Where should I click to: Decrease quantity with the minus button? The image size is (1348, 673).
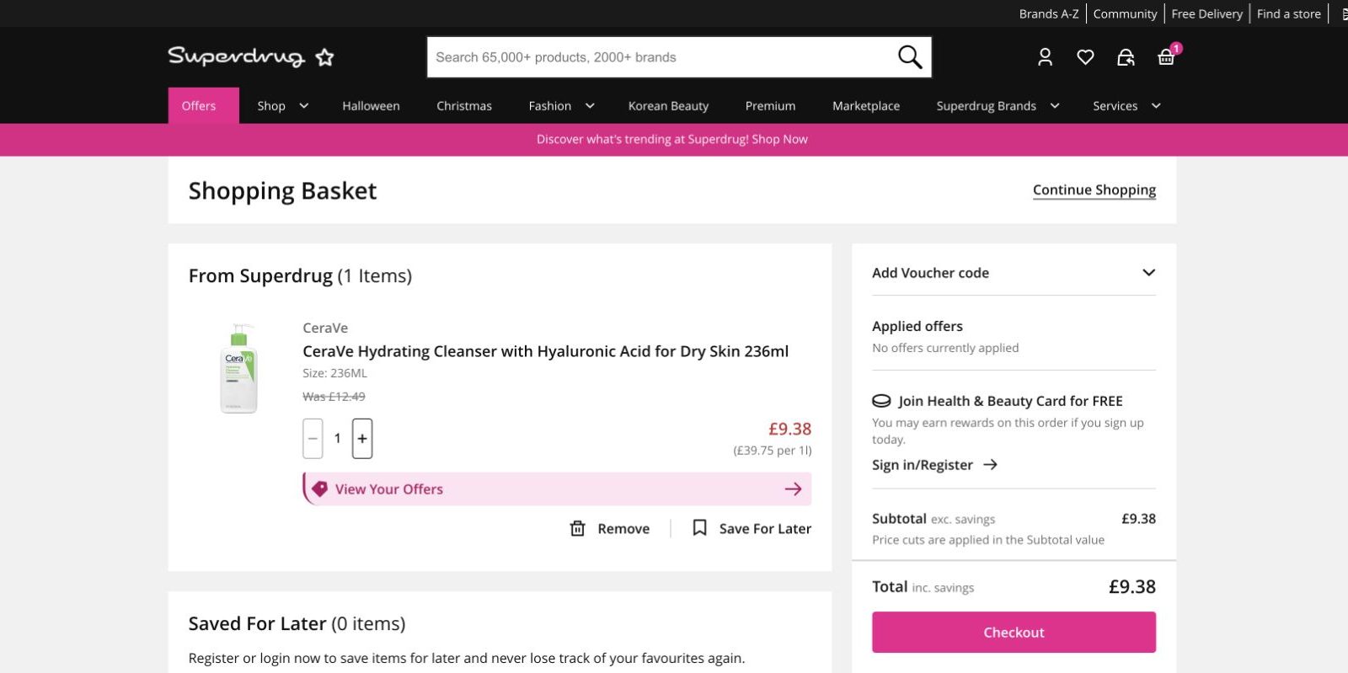click(313, 438)
